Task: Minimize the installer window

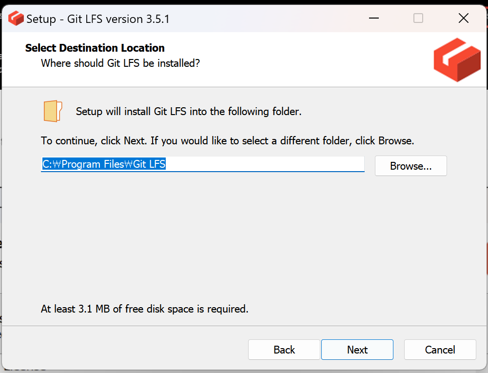Action: pos(373,18)
